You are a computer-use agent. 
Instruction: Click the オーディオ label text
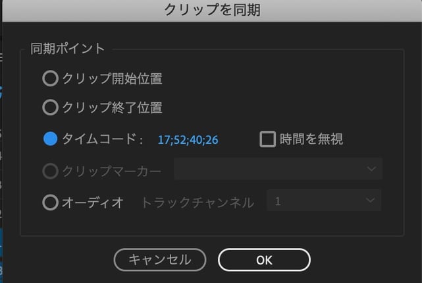point(93,203)
